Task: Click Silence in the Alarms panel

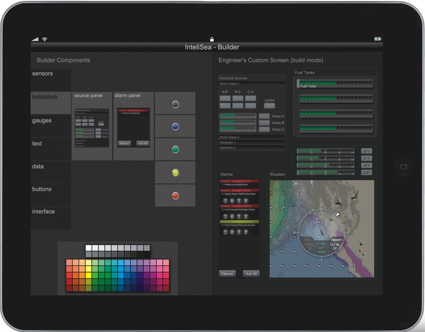Action: pyautogui.click(x=227, y=274)
